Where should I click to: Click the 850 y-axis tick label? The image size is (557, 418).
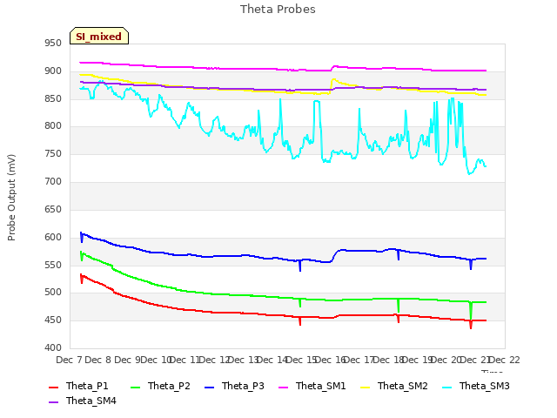[x=53, y=98]
